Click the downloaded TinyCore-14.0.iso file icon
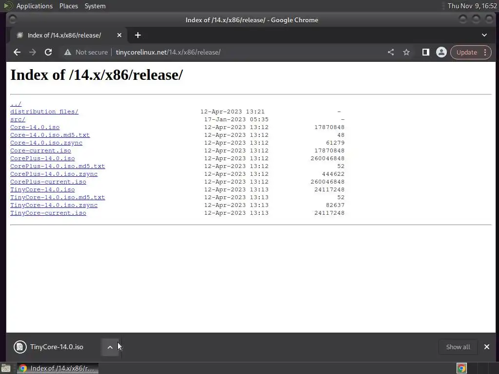 pos(20,347)
